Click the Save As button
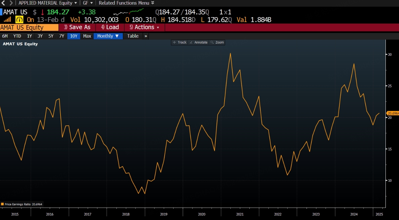This screenshot has height=220, width=399. (x=77, y=27)
